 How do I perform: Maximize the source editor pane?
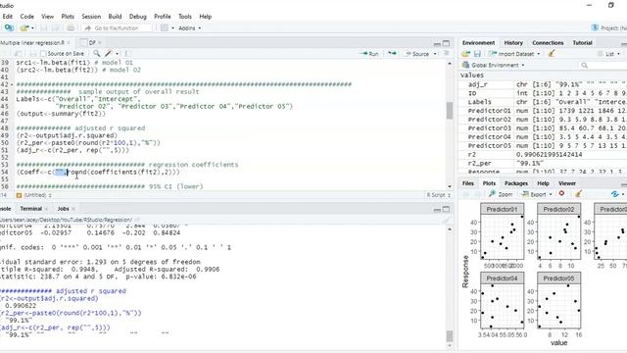coord(447,43)
